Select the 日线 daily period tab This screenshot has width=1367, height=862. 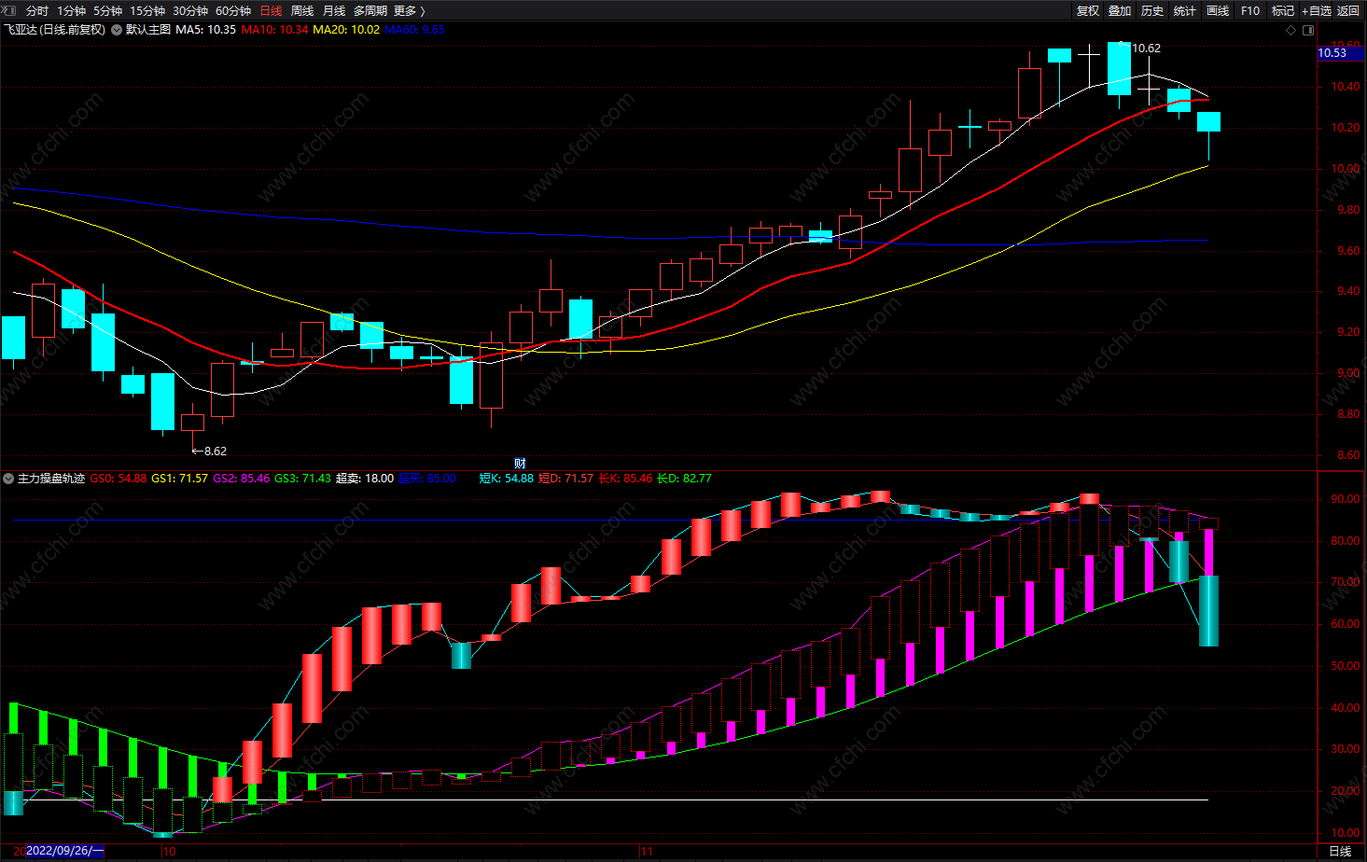[271, 10]
